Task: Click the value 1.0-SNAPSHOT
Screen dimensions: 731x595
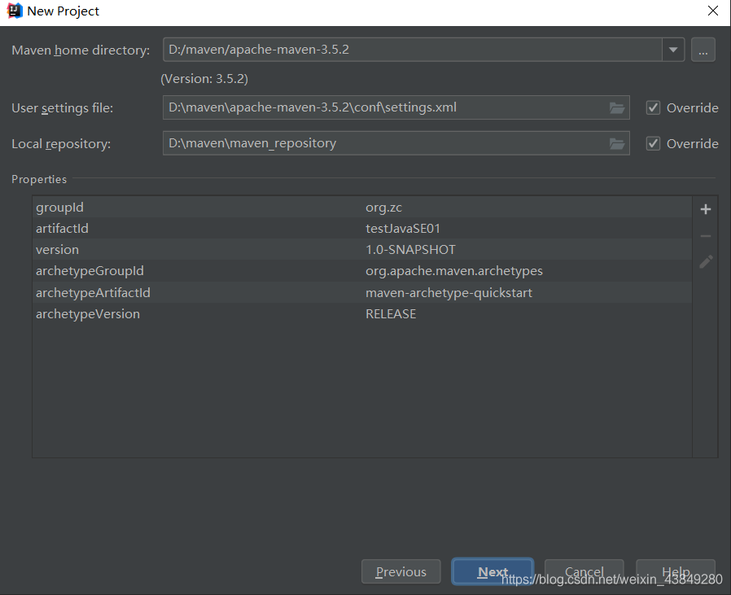Action: click(410, 249)
